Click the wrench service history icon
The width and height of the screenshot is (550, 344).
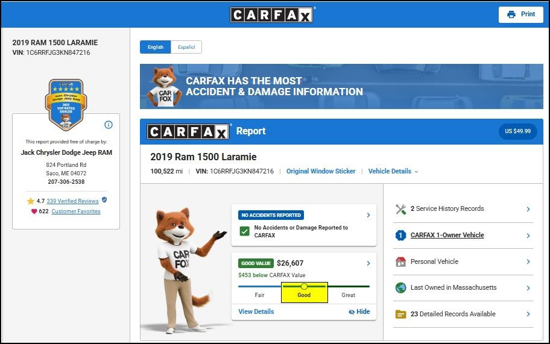pyautogui.click(x=400, y=209)
